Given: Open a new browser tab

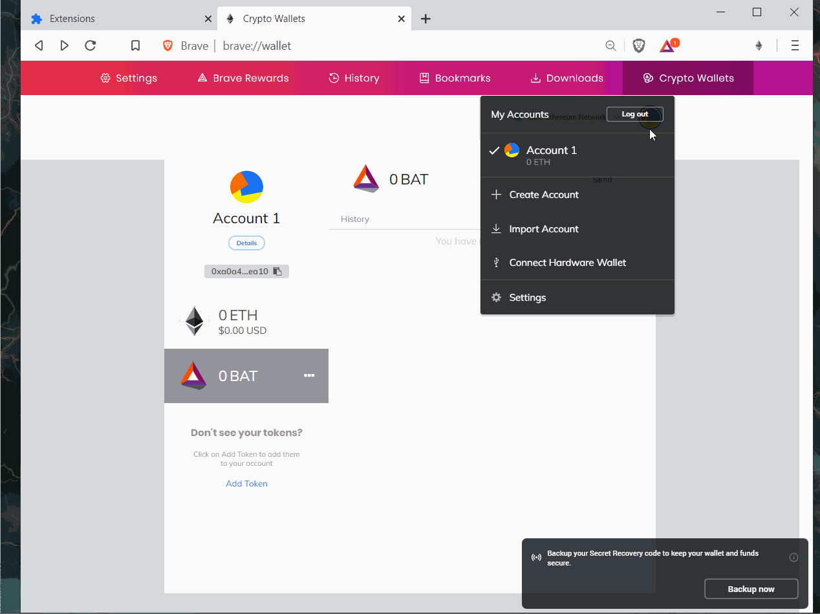Looking at the screenshot, I should tap(426, 19).
